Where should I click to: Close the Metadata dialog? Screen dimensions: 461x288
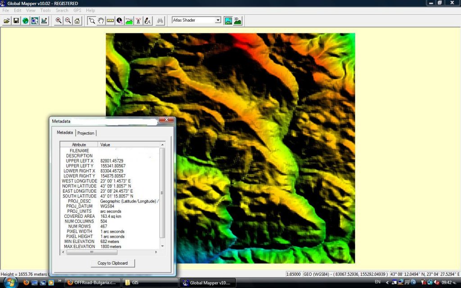tap(166, 120)
